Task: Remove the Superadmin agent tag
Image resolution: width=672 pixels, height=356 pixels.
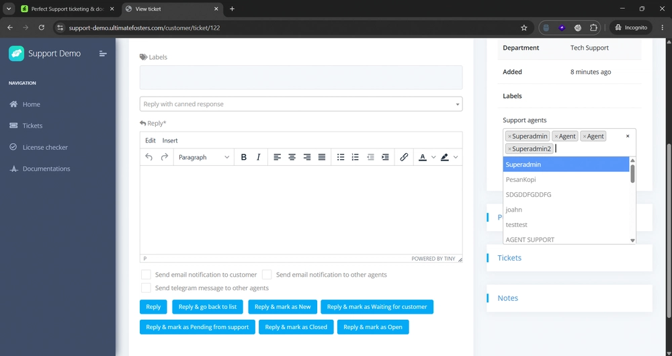Action: 509,136
